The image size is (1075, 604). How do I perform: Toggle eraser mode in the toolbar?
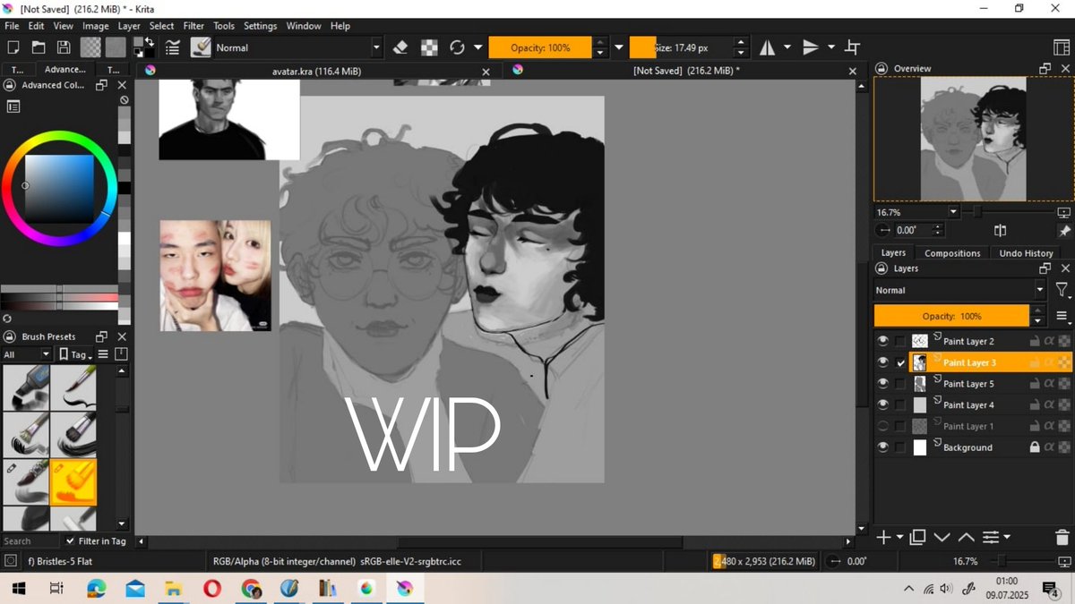pos(400,47)
